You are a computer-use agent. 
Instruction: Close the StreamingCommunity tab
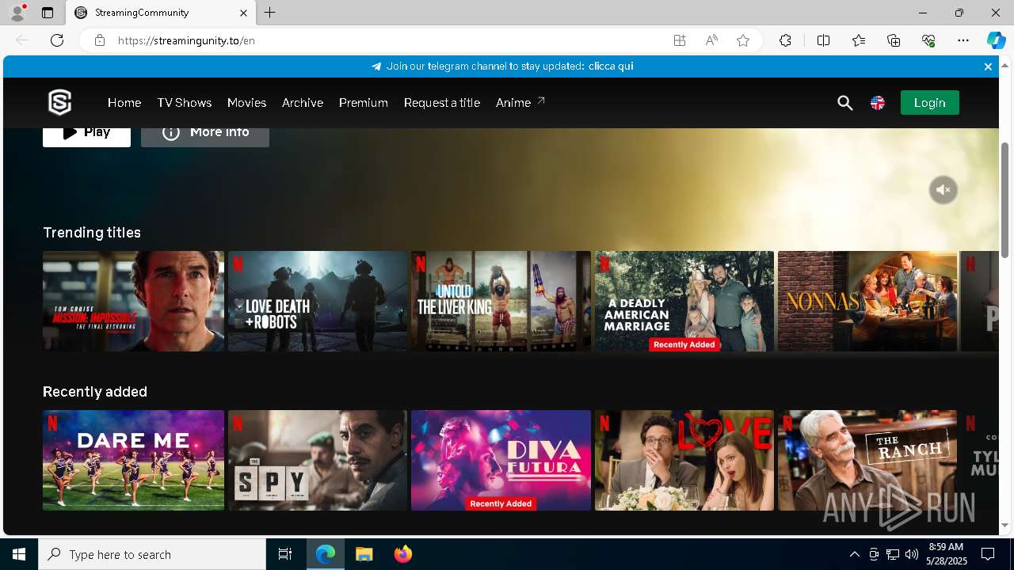pyautogui.click(x=243, y=13)
